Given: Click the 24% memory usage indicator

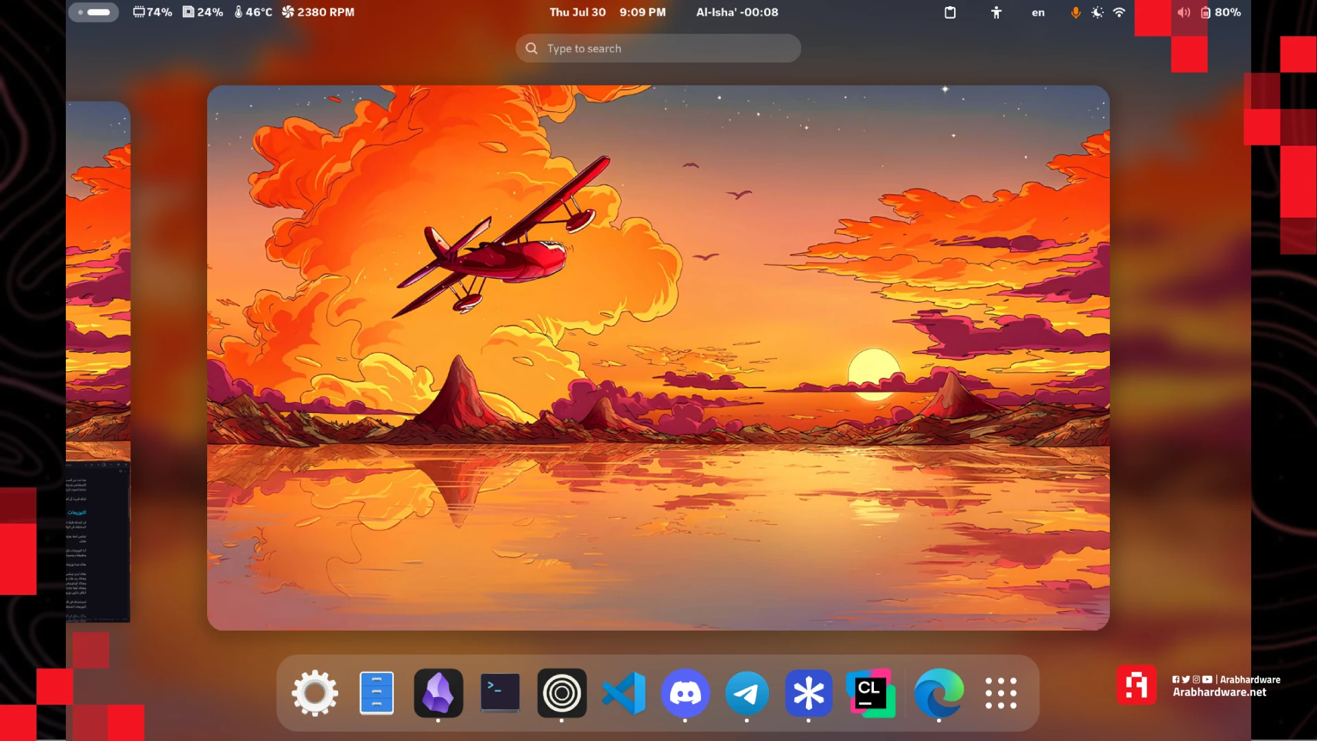Looking at the screenshot, I should (x=203, y=12).
